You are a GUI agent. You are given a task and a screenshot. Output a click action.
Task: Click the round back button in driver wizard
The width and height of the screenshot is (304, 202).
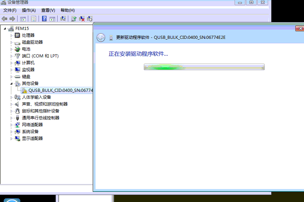[x=101, y=37]
